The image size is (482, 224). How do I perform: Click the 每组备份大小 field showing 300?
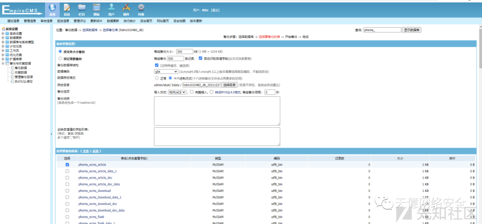click(x=184, y=52)
